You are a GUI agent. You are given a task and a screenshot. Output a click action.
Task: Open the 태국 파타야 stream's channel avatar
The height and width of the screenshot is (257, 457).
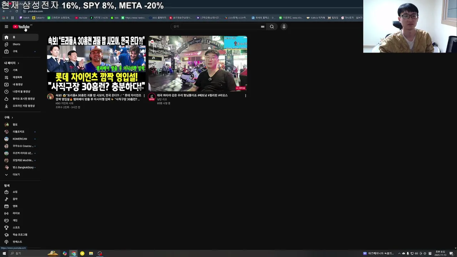click(x=152, y=97)
